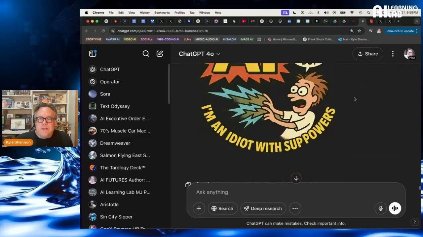Click the generated cartoon image
This screenshot has width=423, height=237.
[269, 108]
